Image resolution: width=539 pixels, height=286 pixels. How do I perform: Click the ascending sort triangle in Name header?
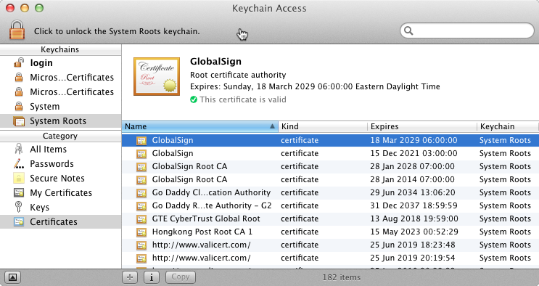click(x=272, y=126)
